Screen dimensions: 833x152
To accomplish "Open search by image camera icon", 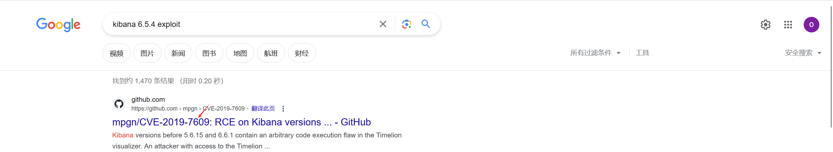I will pos(406,24).
